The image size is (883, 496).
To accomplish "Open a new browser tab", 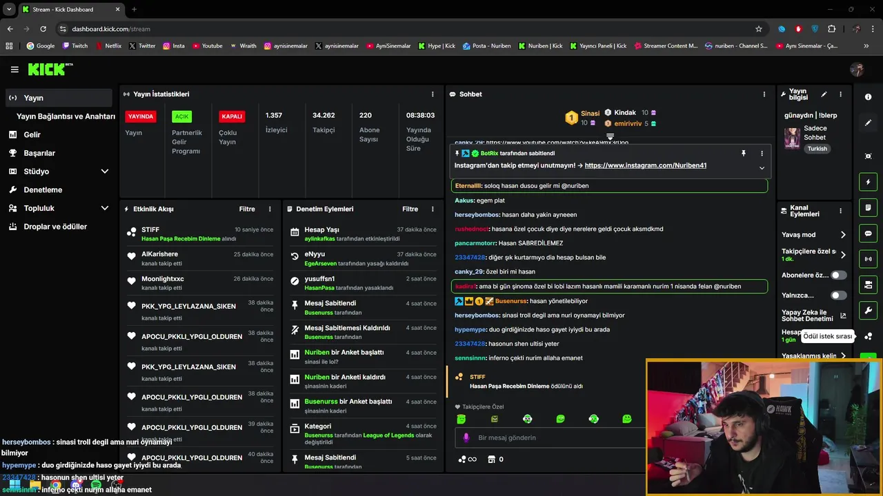I will (x=134, y=9).
